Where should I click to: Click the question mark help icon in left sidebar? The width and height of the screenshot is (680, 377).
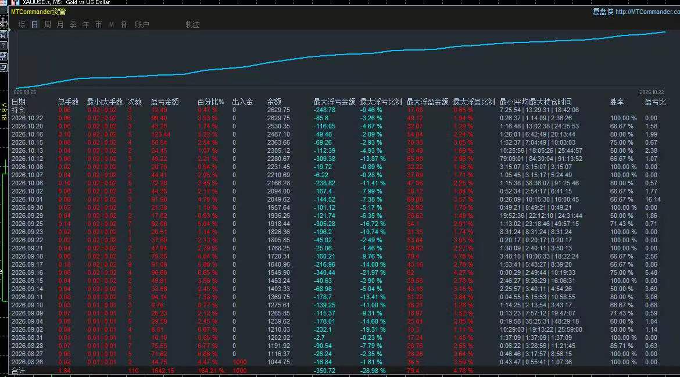coord(3,45)
